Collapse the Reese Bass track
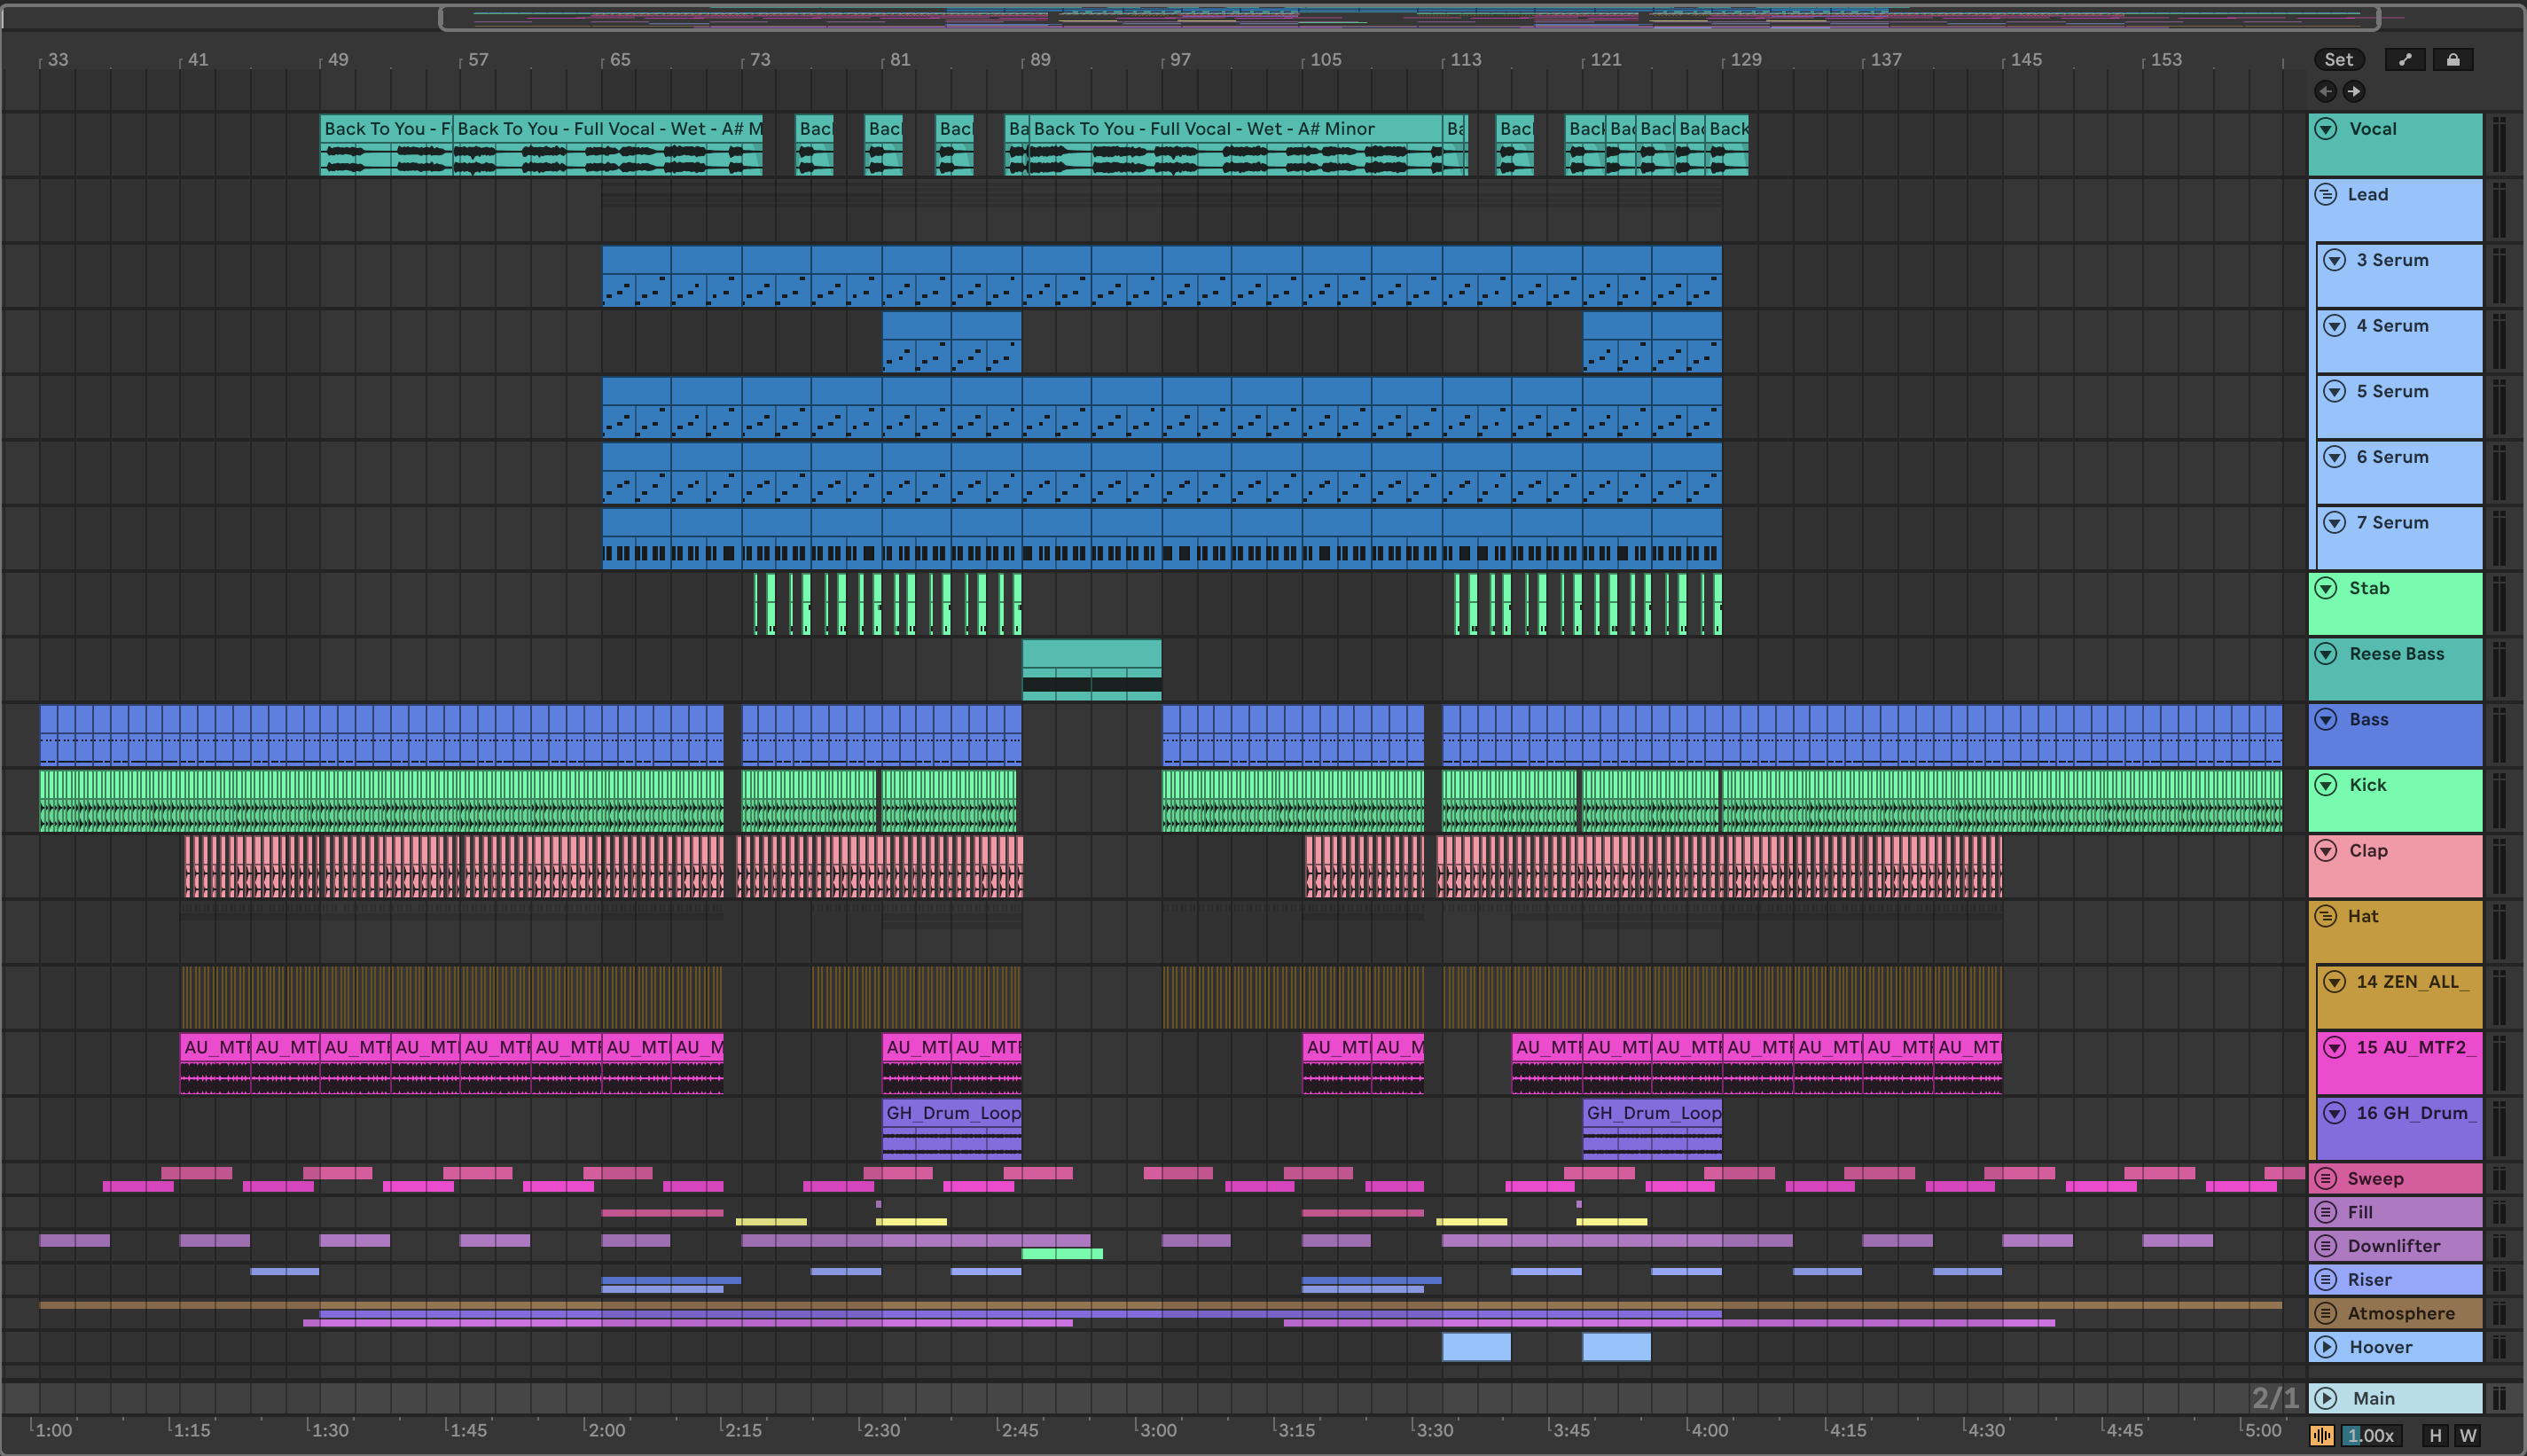The width and height of the screenshot is (2527, 1456). (x=2326, y=654)
